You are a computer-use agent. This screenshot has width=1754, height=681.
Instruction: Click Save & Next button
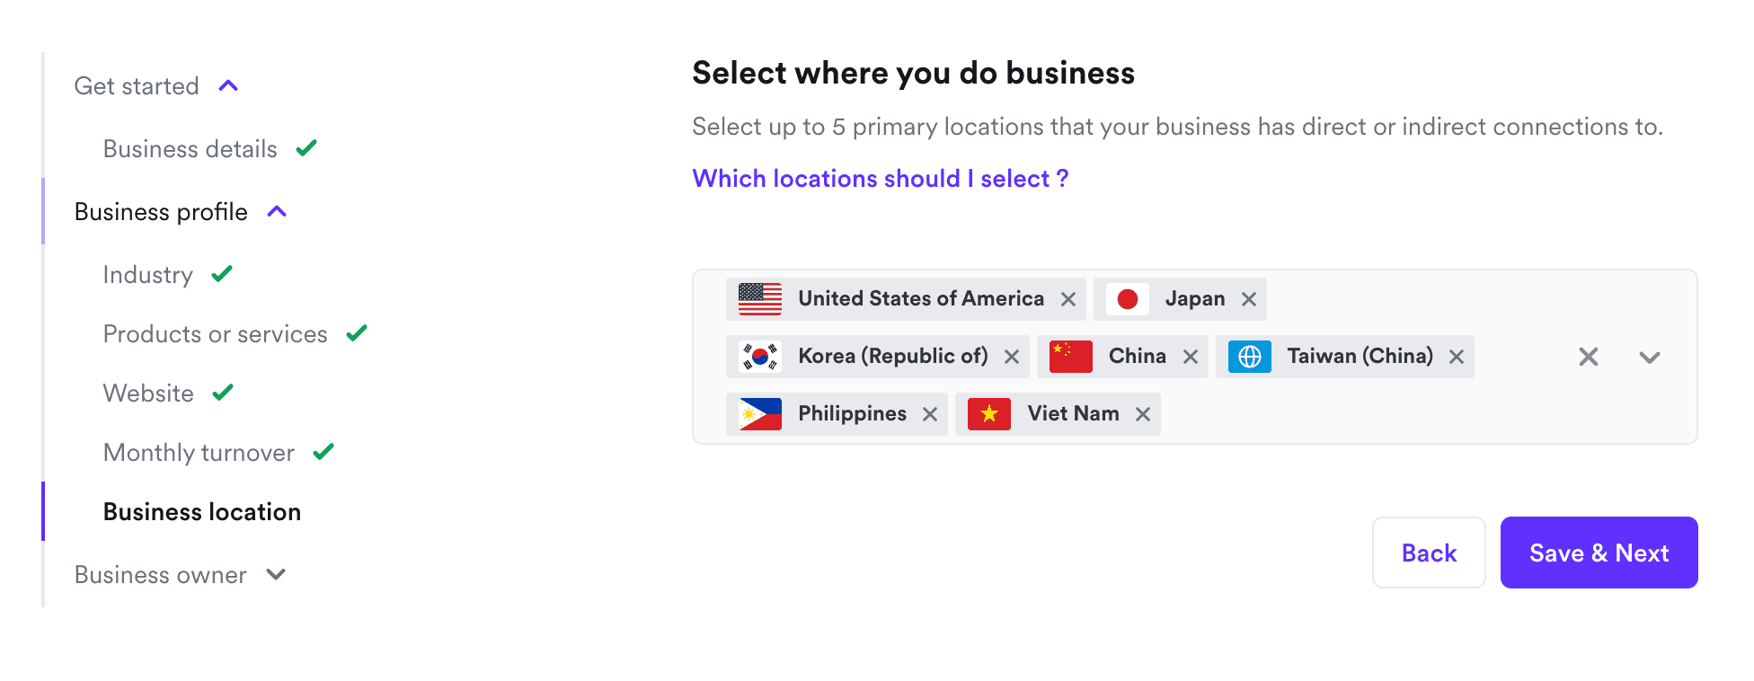point(1599,553)
